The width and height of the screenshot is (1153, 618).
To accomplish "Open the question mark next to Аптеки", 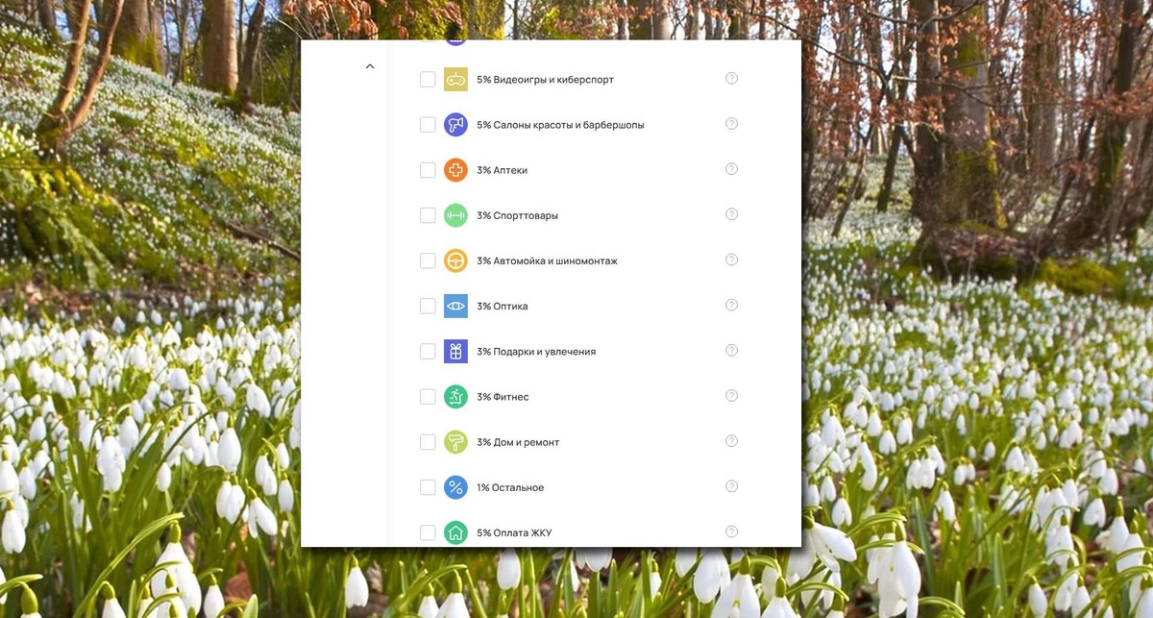I will (731, 169).
